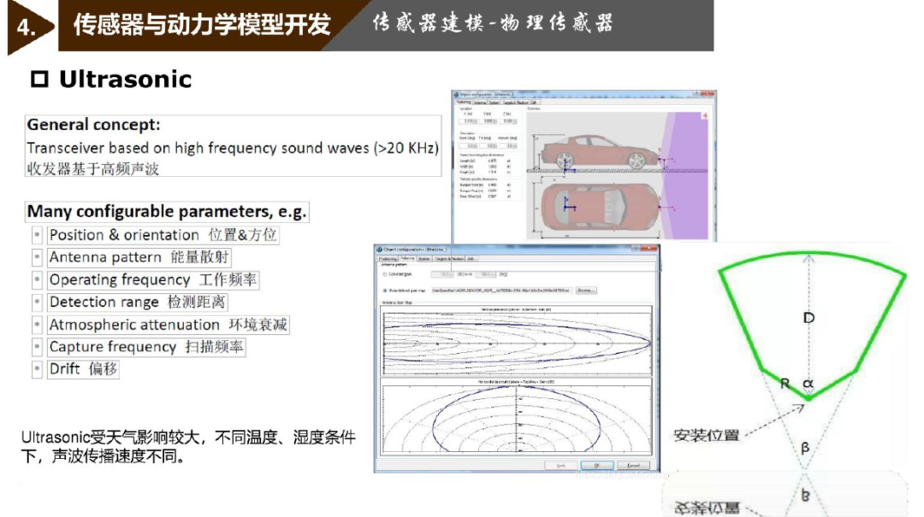Click the top-view car preview image
Image resolution: width=924 pixels, height=517 pixels.
tap(600, 207)
